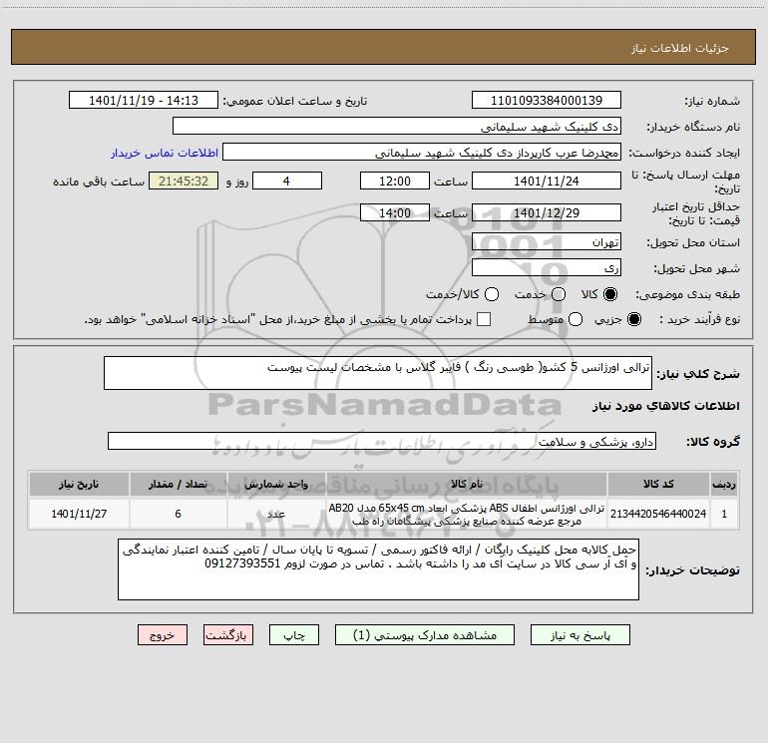Click the buyer name field دی کلینیک شهید سلیمانی
Image resolution: width=768 pixels, height=743 pixels.
[x=397, y=126]
